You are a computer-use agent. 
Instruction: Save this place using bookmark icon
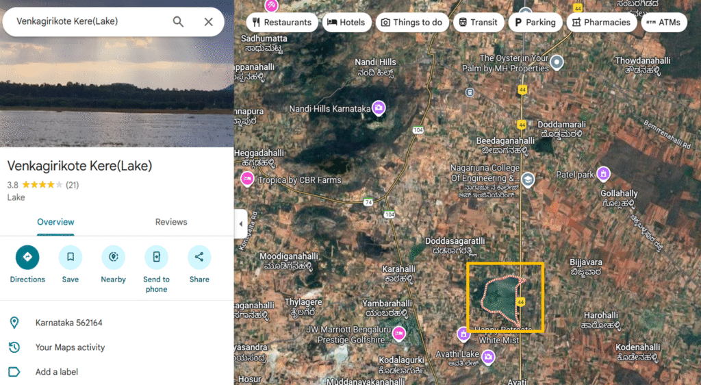point(71,258)
